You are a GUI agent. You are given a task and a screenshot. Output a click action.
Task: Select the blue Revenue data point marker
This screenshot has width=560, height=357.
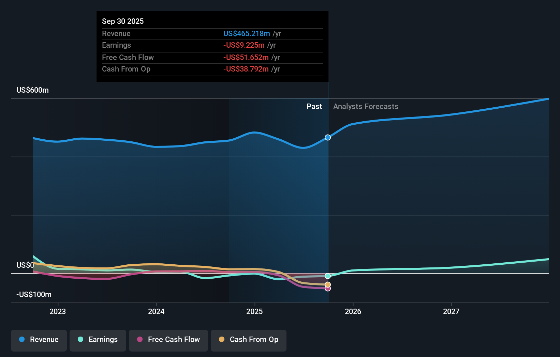coord(328,137)
